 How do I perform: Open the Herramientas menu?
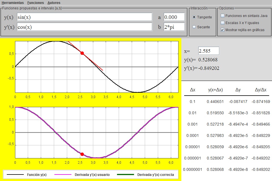click(13, 3)
